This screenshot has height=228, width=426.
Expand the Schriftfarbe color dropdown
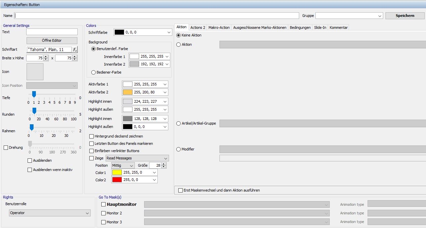coord(142,32)
